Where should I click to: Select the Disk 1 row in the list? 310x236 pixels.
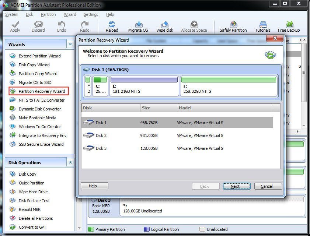(x=177, y=123)
